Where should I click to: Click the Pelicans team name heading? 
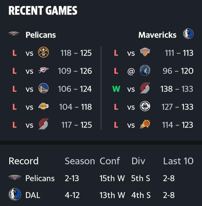coord(41,35)
